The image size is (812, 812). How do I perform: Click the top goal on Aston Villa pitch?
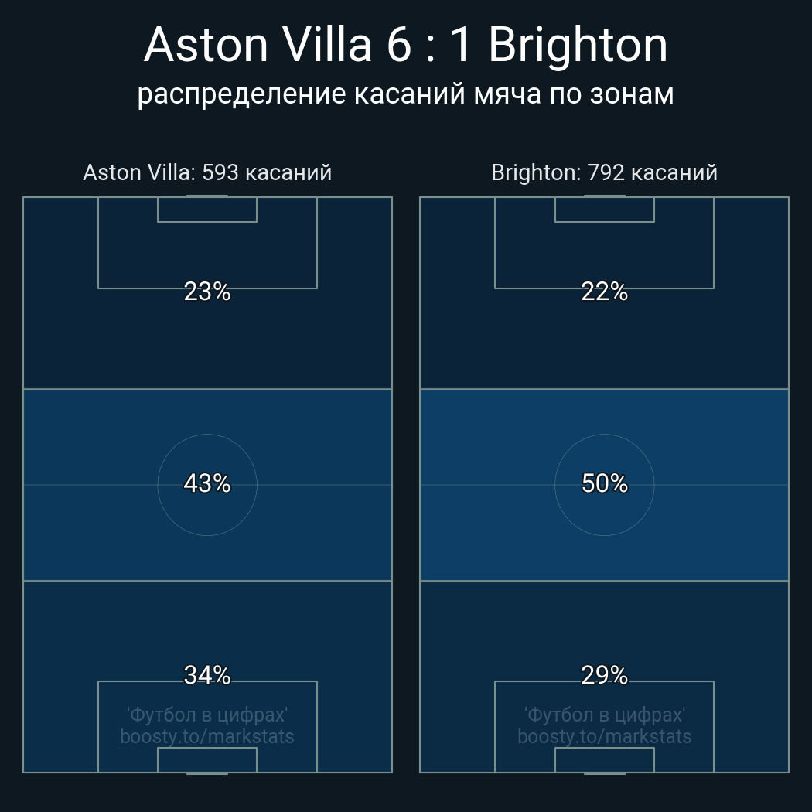[x=207, y=196]
